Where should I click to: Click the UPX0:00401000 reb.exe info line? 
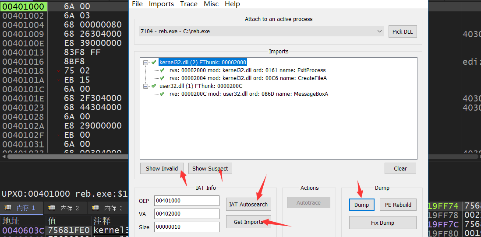click(x=65, y=194)
